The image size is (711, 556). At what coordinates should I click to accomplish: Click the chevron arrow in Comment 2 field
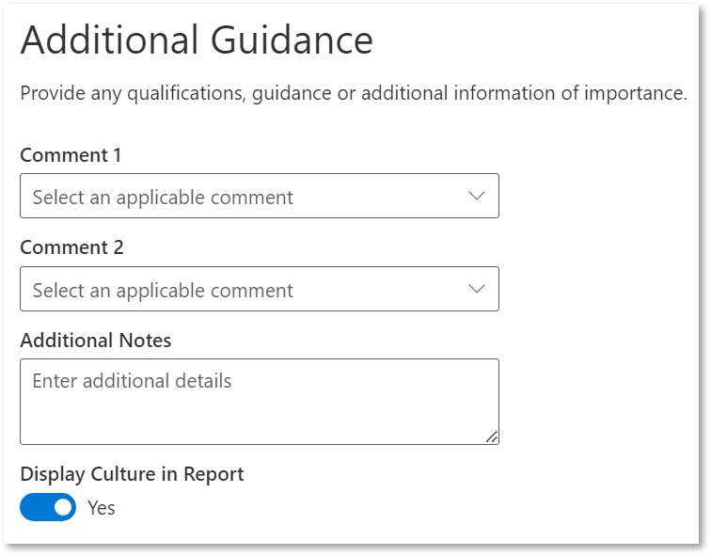click(477, 289)
